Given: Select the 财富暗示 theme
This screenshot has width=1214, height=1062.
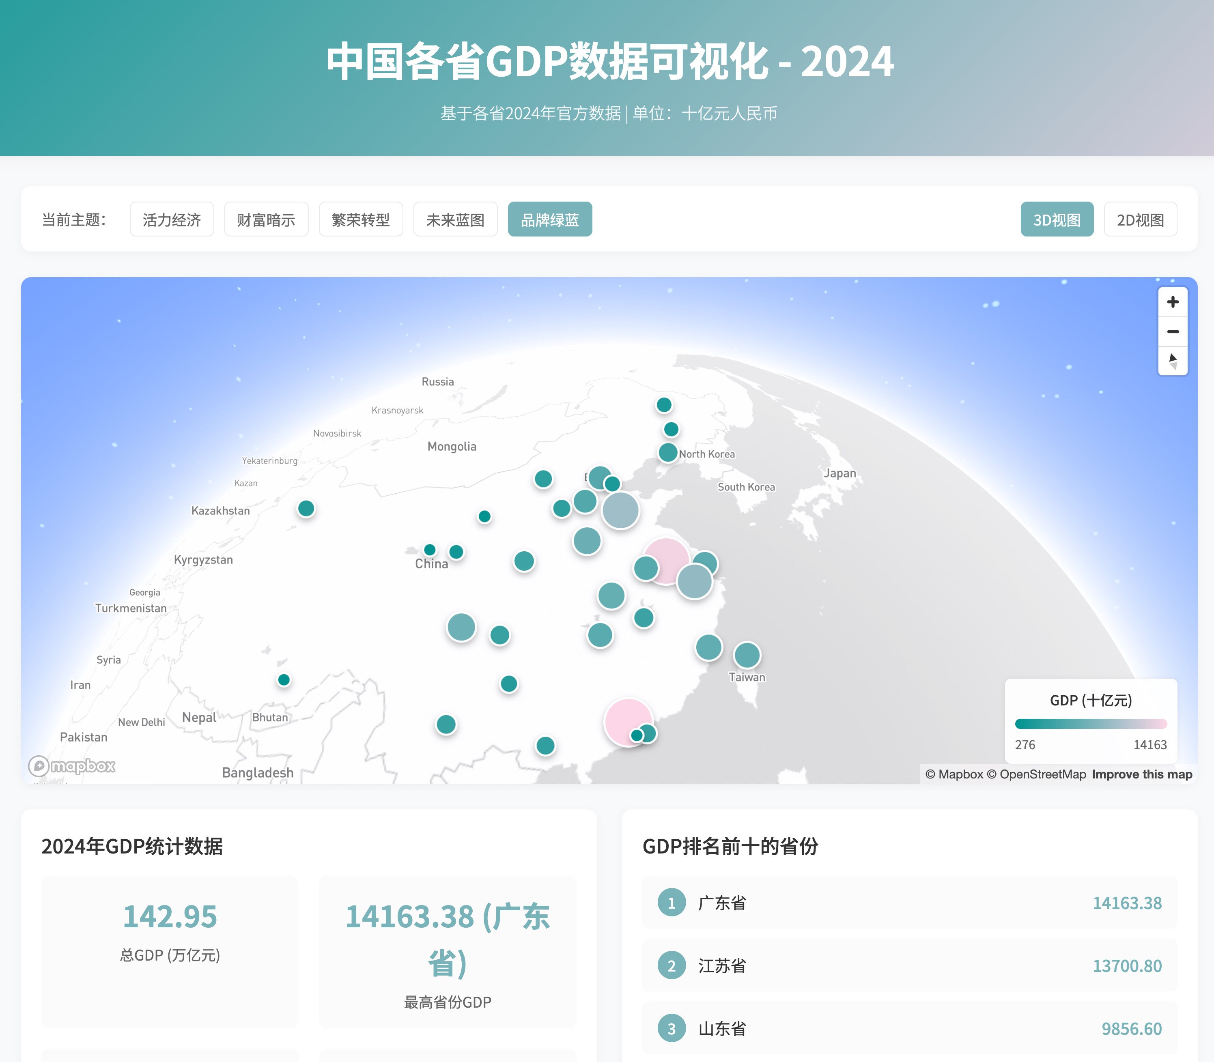Looking at the screenshot, I should point(266,219).
